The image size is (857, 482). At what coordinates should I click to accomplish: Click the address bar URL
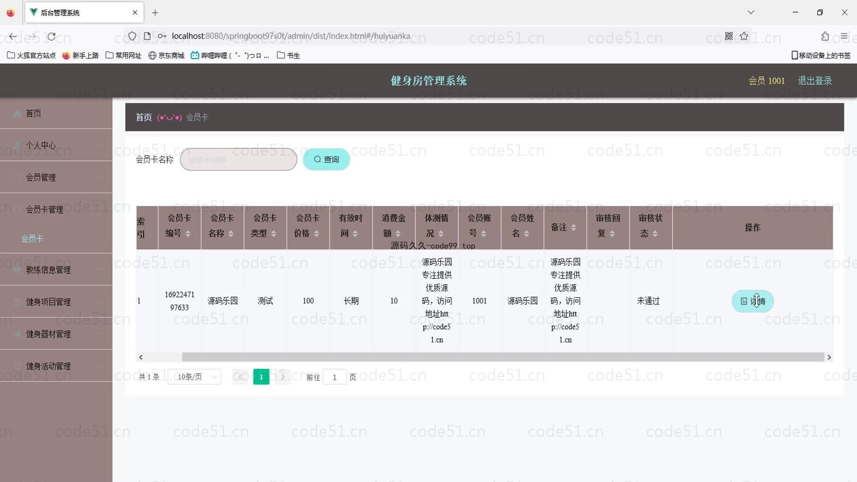(291, 36)
